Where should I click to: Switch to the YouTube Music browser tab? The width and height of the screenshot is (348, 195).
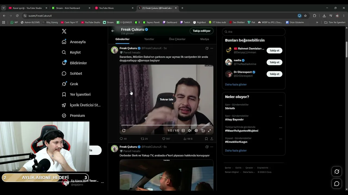tap(114, 8)
